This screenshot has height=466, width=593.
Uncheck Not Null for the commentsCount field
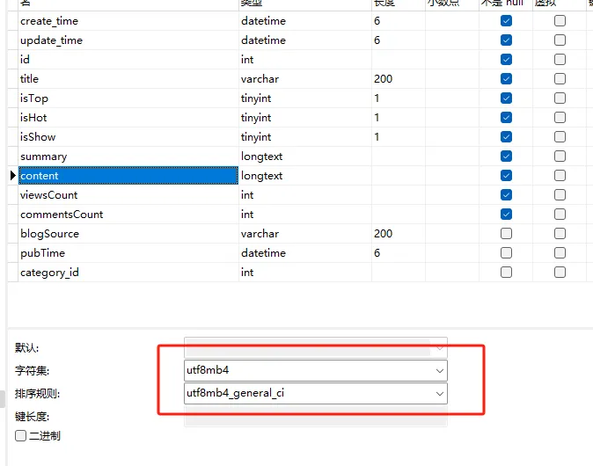(x=506, y=215)
